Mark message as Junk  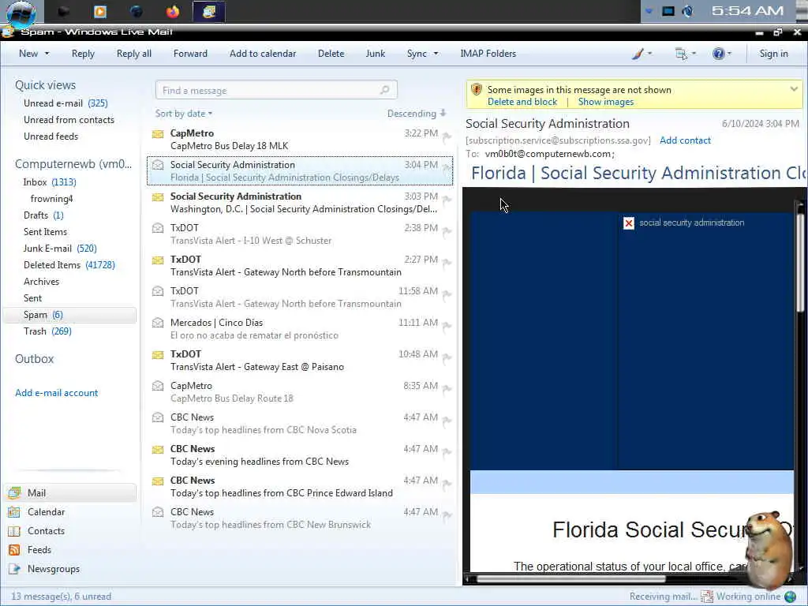[x=375, y=54]
